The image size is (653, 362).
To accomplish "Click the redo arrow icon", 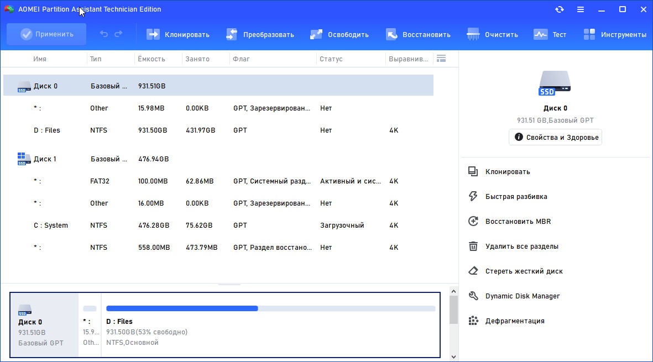I will tap(119, 34).
